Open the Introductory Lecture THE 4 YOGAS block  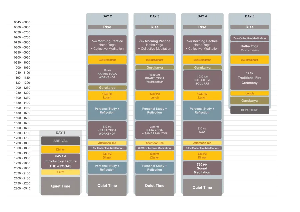click(x=60, y=161)
